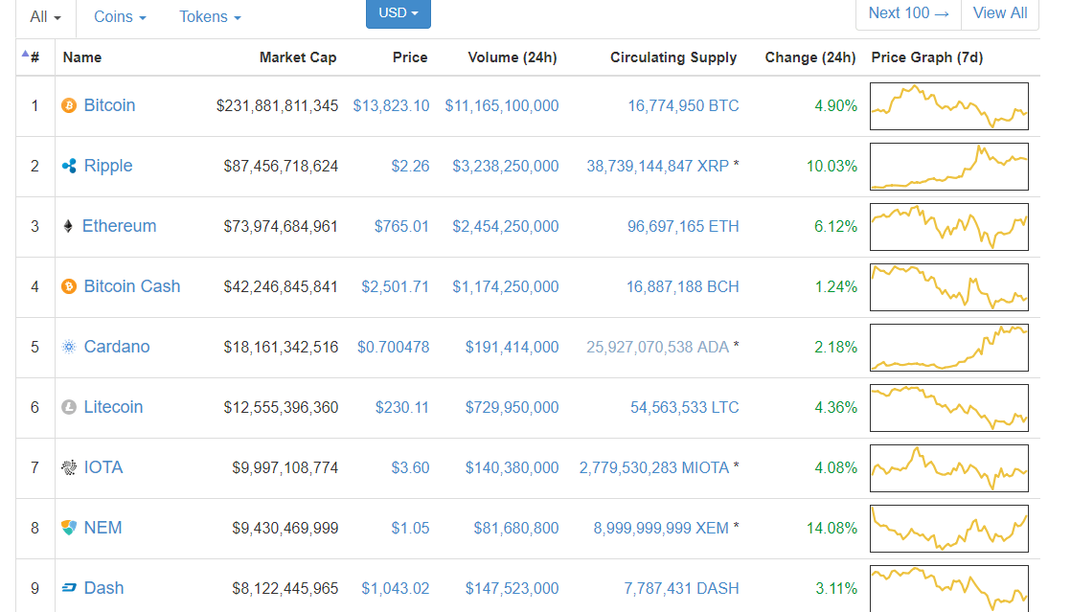
Task: Click Ripple change value 10.03%
Action: 832,166
